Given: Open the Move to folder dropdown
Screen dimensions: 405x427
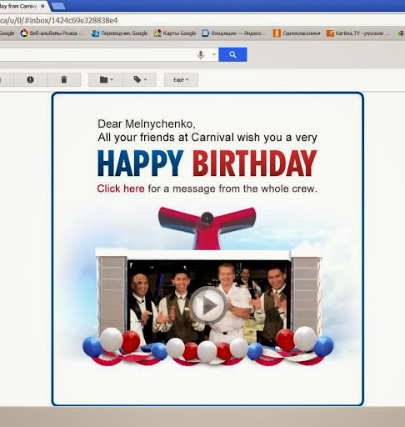Looking at the screenshot, I should pos(106,80).
